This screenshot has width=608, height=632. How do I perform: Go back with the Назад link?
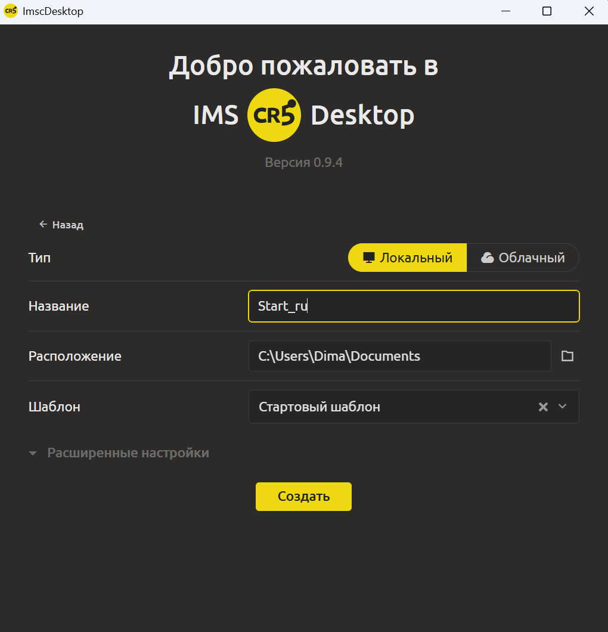(x=61, y=225)
